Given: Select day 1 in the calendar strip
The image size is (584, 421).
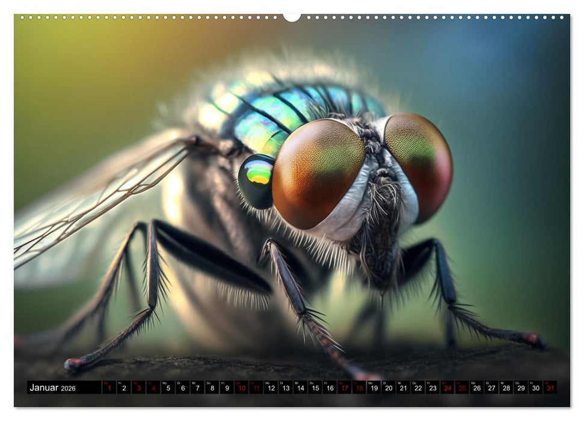Looking at the screenshot, I should [x=109, y=388].
